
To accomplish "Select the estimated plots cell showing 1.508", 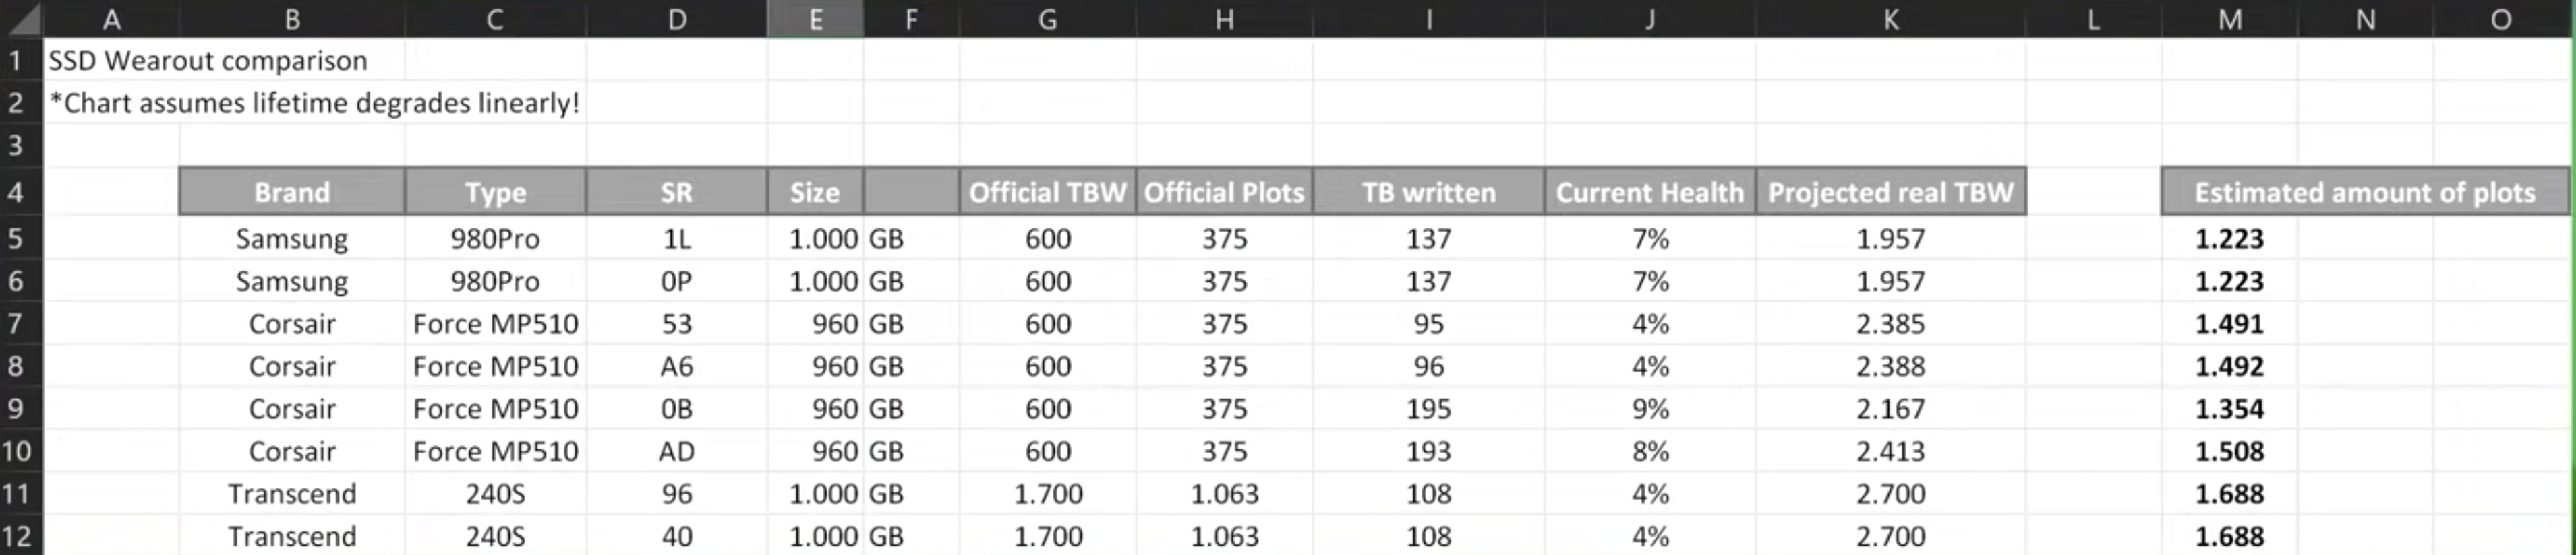I will [2229, 451].
